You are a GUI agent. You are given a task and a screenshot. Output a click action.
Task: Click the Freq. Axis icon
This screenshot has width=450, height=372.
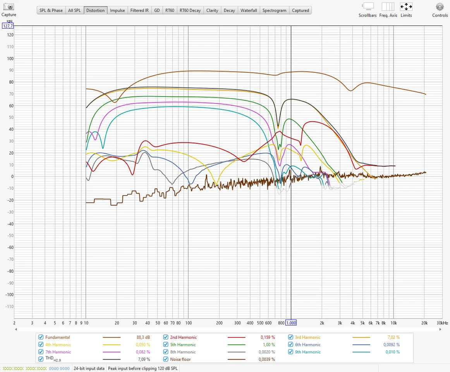pos(388,7)
